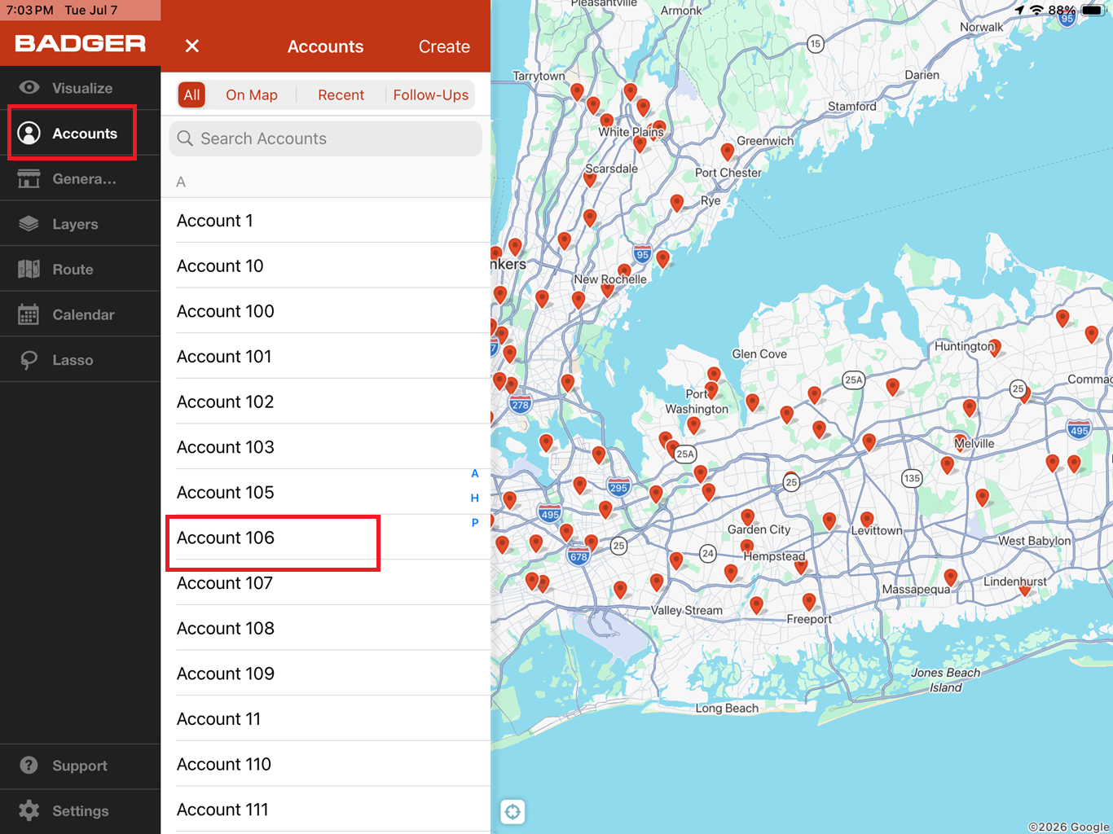1113x834 pixels.
Task: Open Account 110
Action: click(326, 764)
